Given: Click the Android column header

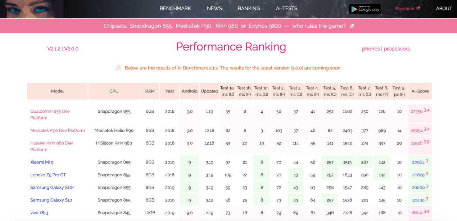Looking at the screenshot, I should coord(190,91).
